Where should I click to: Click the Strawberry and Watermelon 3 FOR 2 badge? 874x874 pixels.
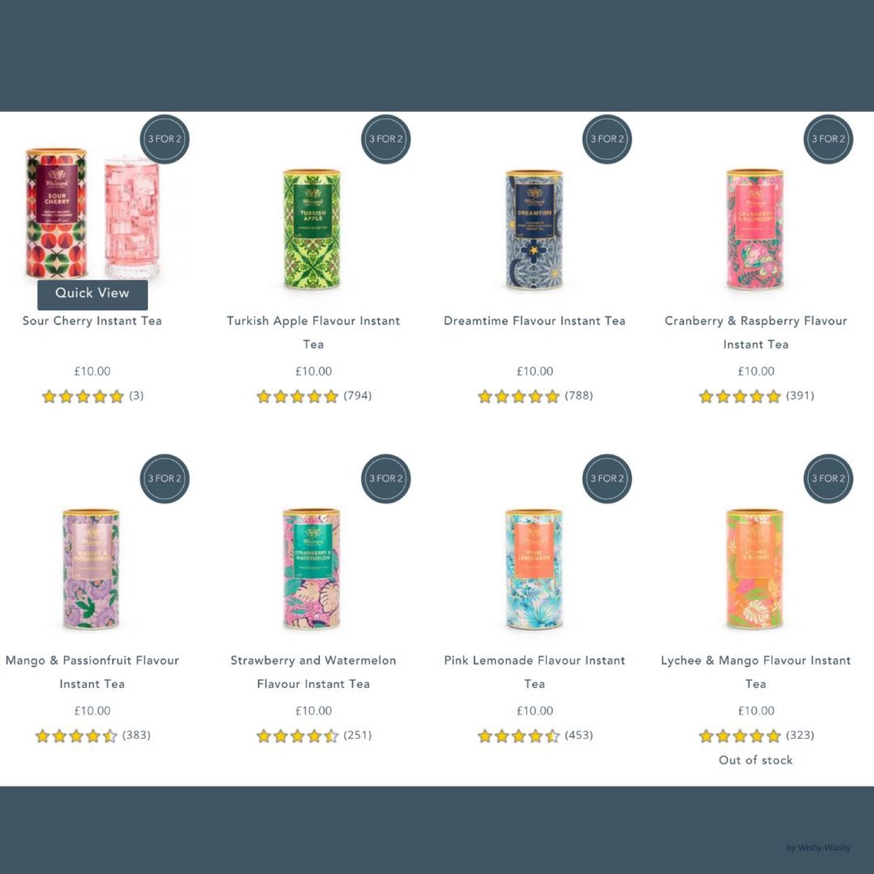click(x=386, y=478)
